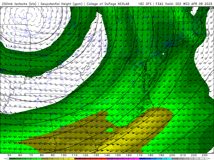Viewport: 214px width, 160px height.
Task: Click the "250mb Isotachs (kts)" title text
Action: pos(19,4)
